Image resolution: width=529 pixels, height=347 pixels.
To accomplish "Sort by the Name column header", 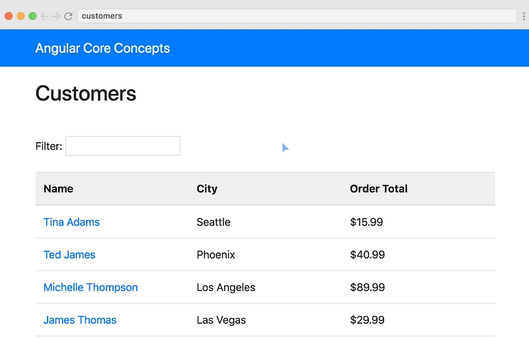I will pos(58,188).
